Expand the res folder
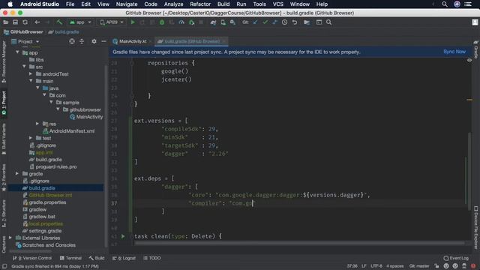The height and width of the screenshot is (270, 480). coord(37,124)
